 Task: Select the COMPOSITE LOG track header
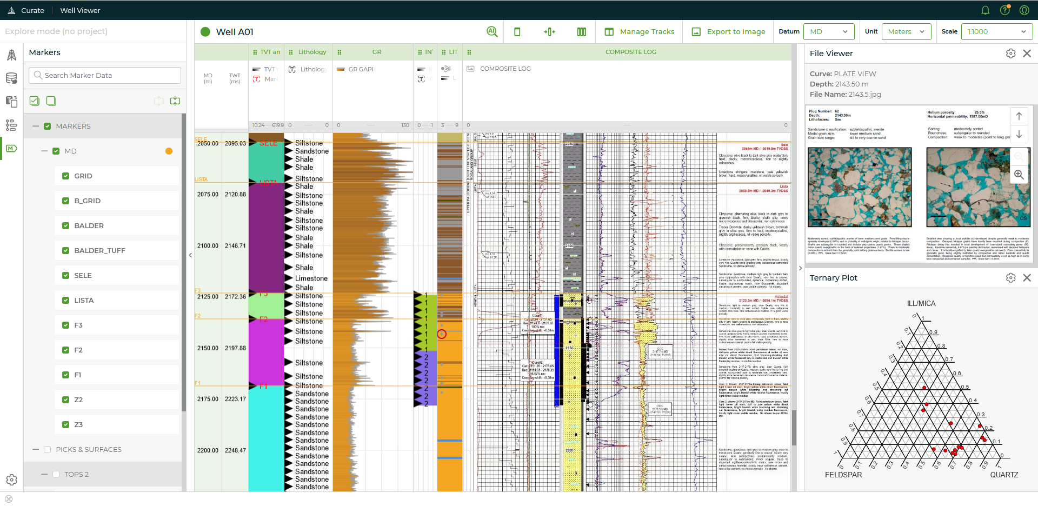pos(627,52)
